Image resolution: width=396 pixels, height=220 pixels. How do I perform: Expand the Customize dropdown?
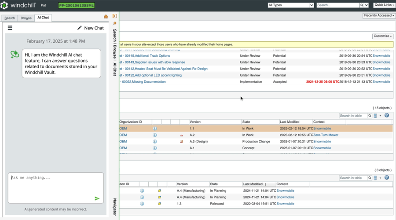(382, 36)
